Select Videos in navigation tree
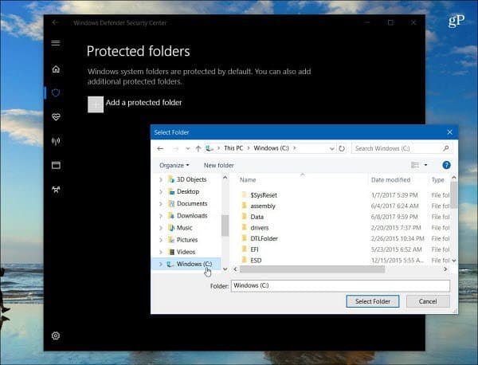Image resolution: width=478 pixels, height=365 pixels. click(x=186, y=252)
